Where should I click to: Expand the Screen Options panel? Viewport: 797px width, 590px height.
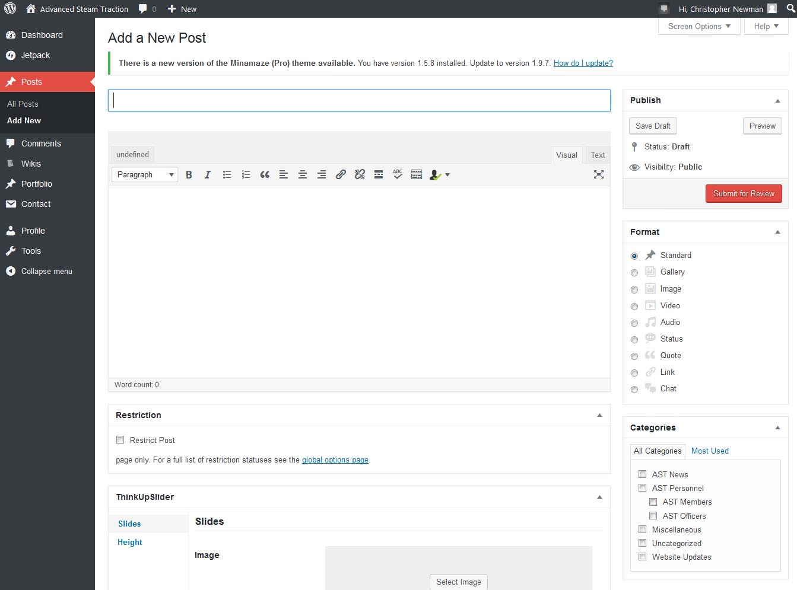pos(699,26)
